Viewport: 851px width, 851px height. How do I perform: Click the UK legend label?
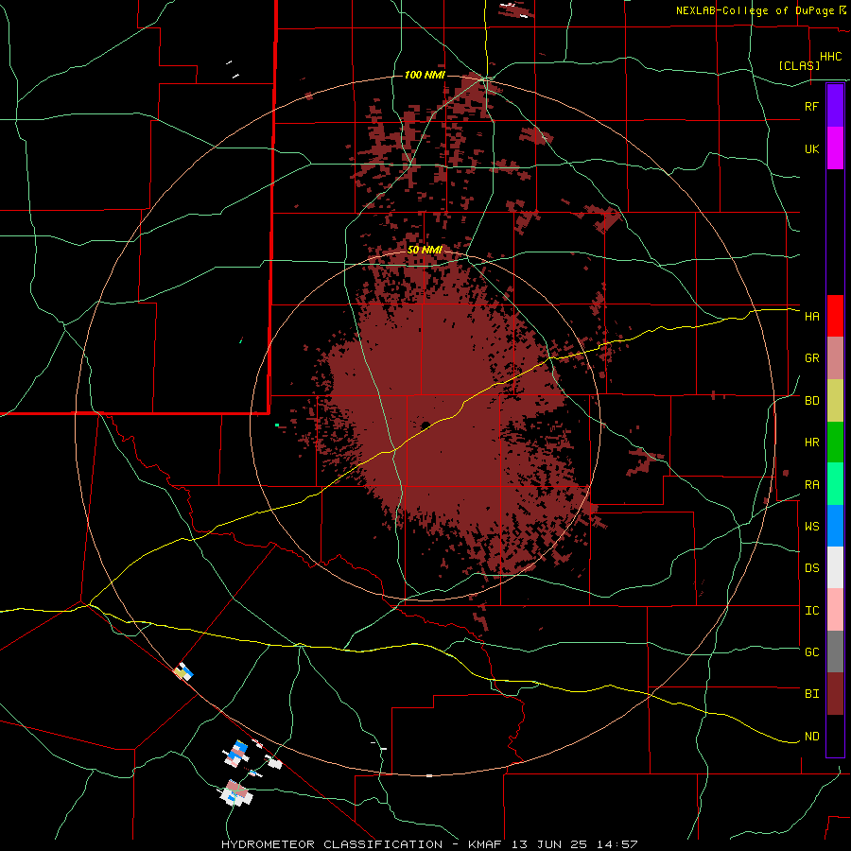click(x=811, y=148)
